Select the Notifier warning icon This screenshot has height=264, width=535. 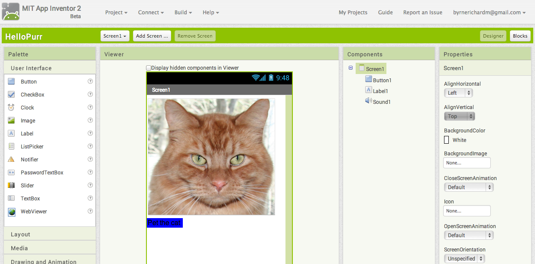click(11, 159)
